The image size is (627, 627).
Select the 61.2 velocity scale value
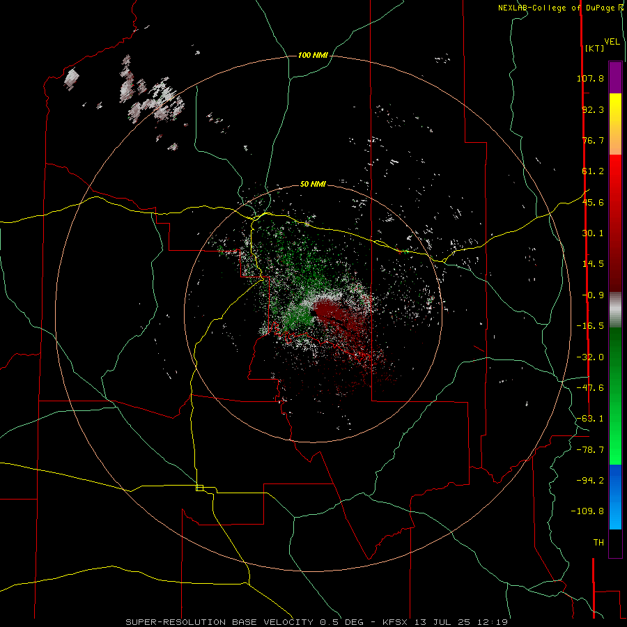click(x=593, y=171)
